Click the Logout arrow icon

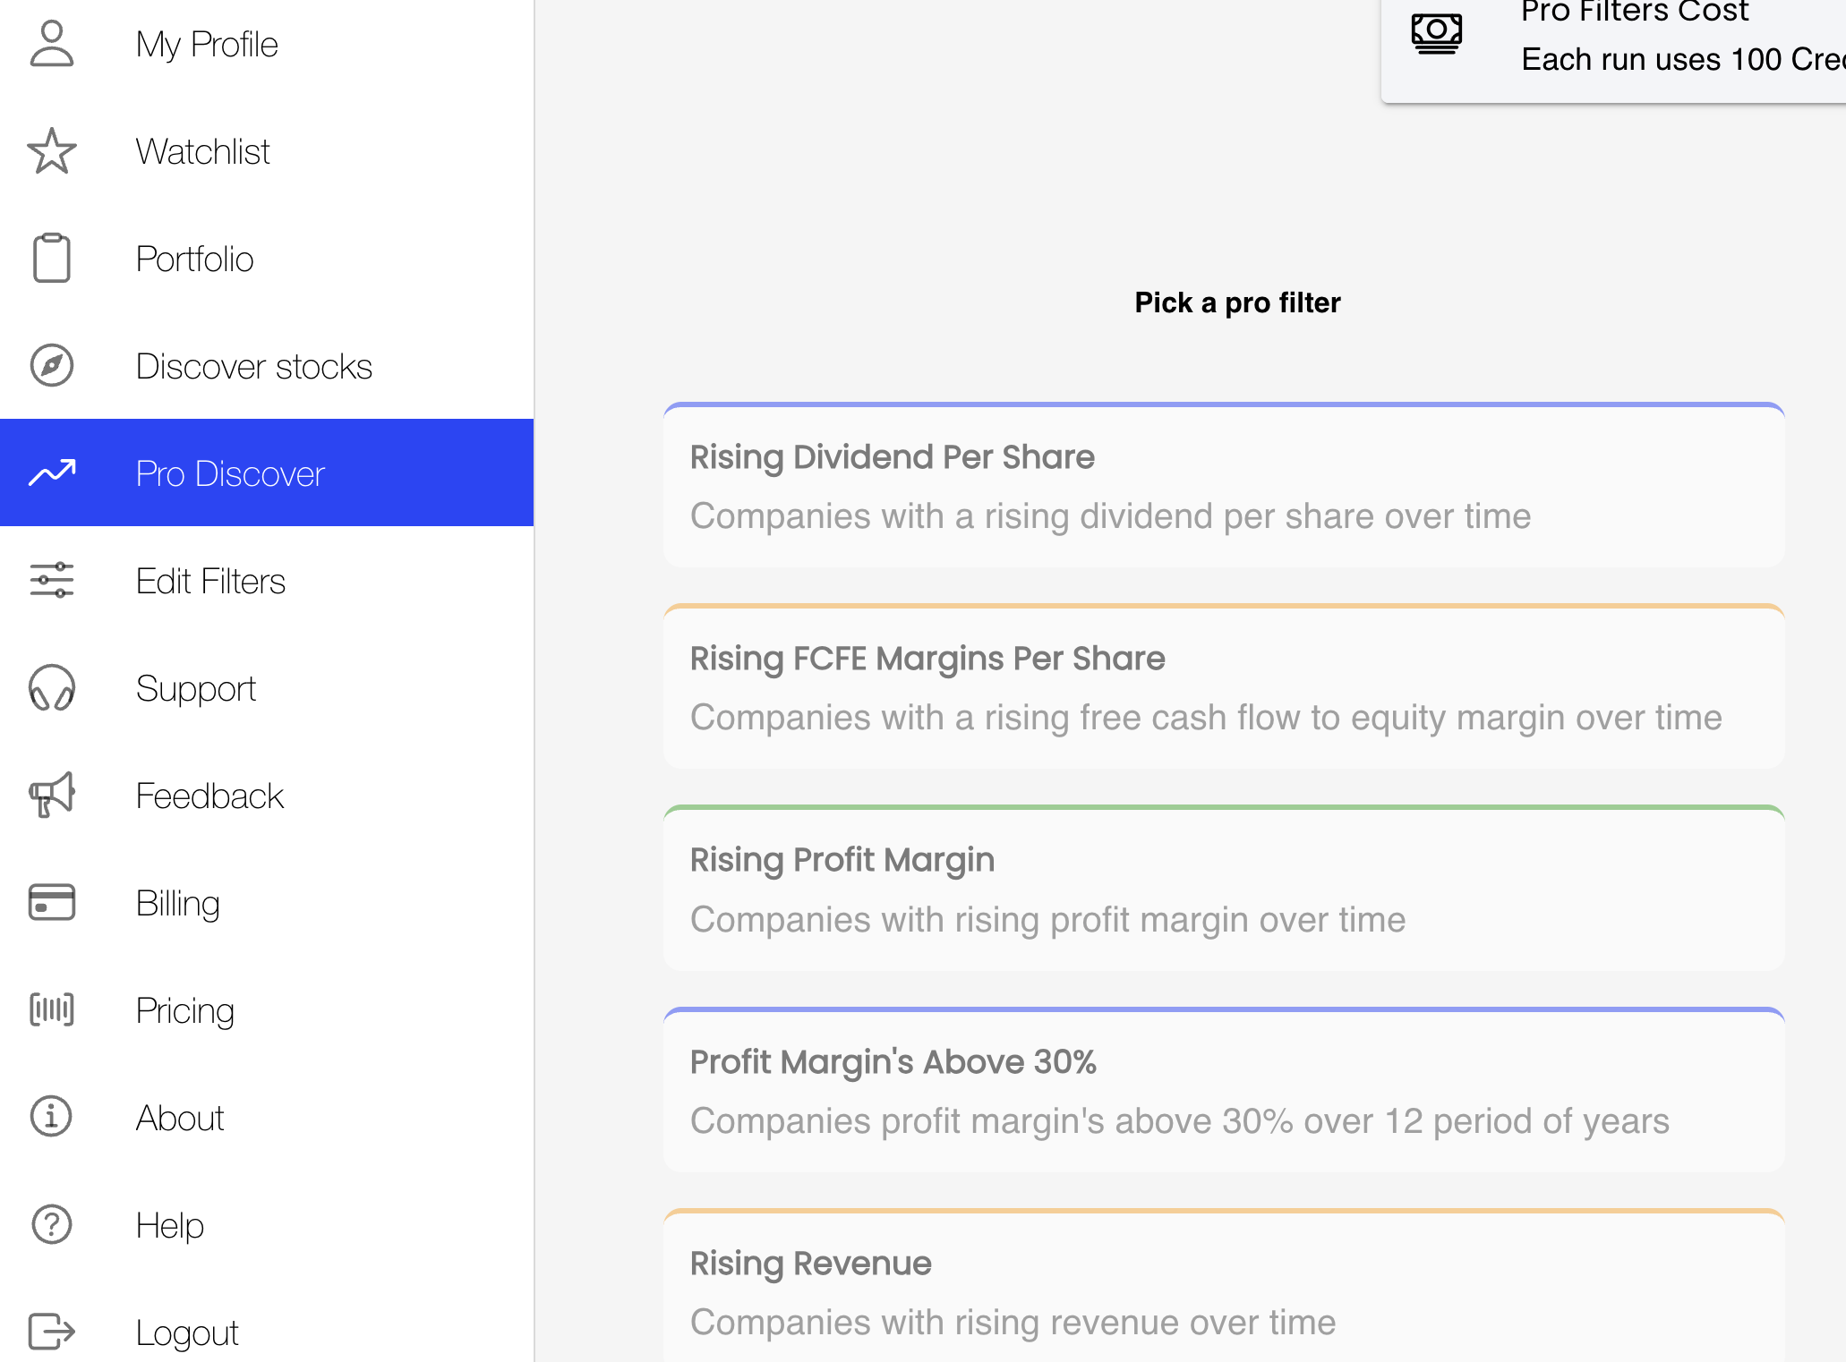51,1332
